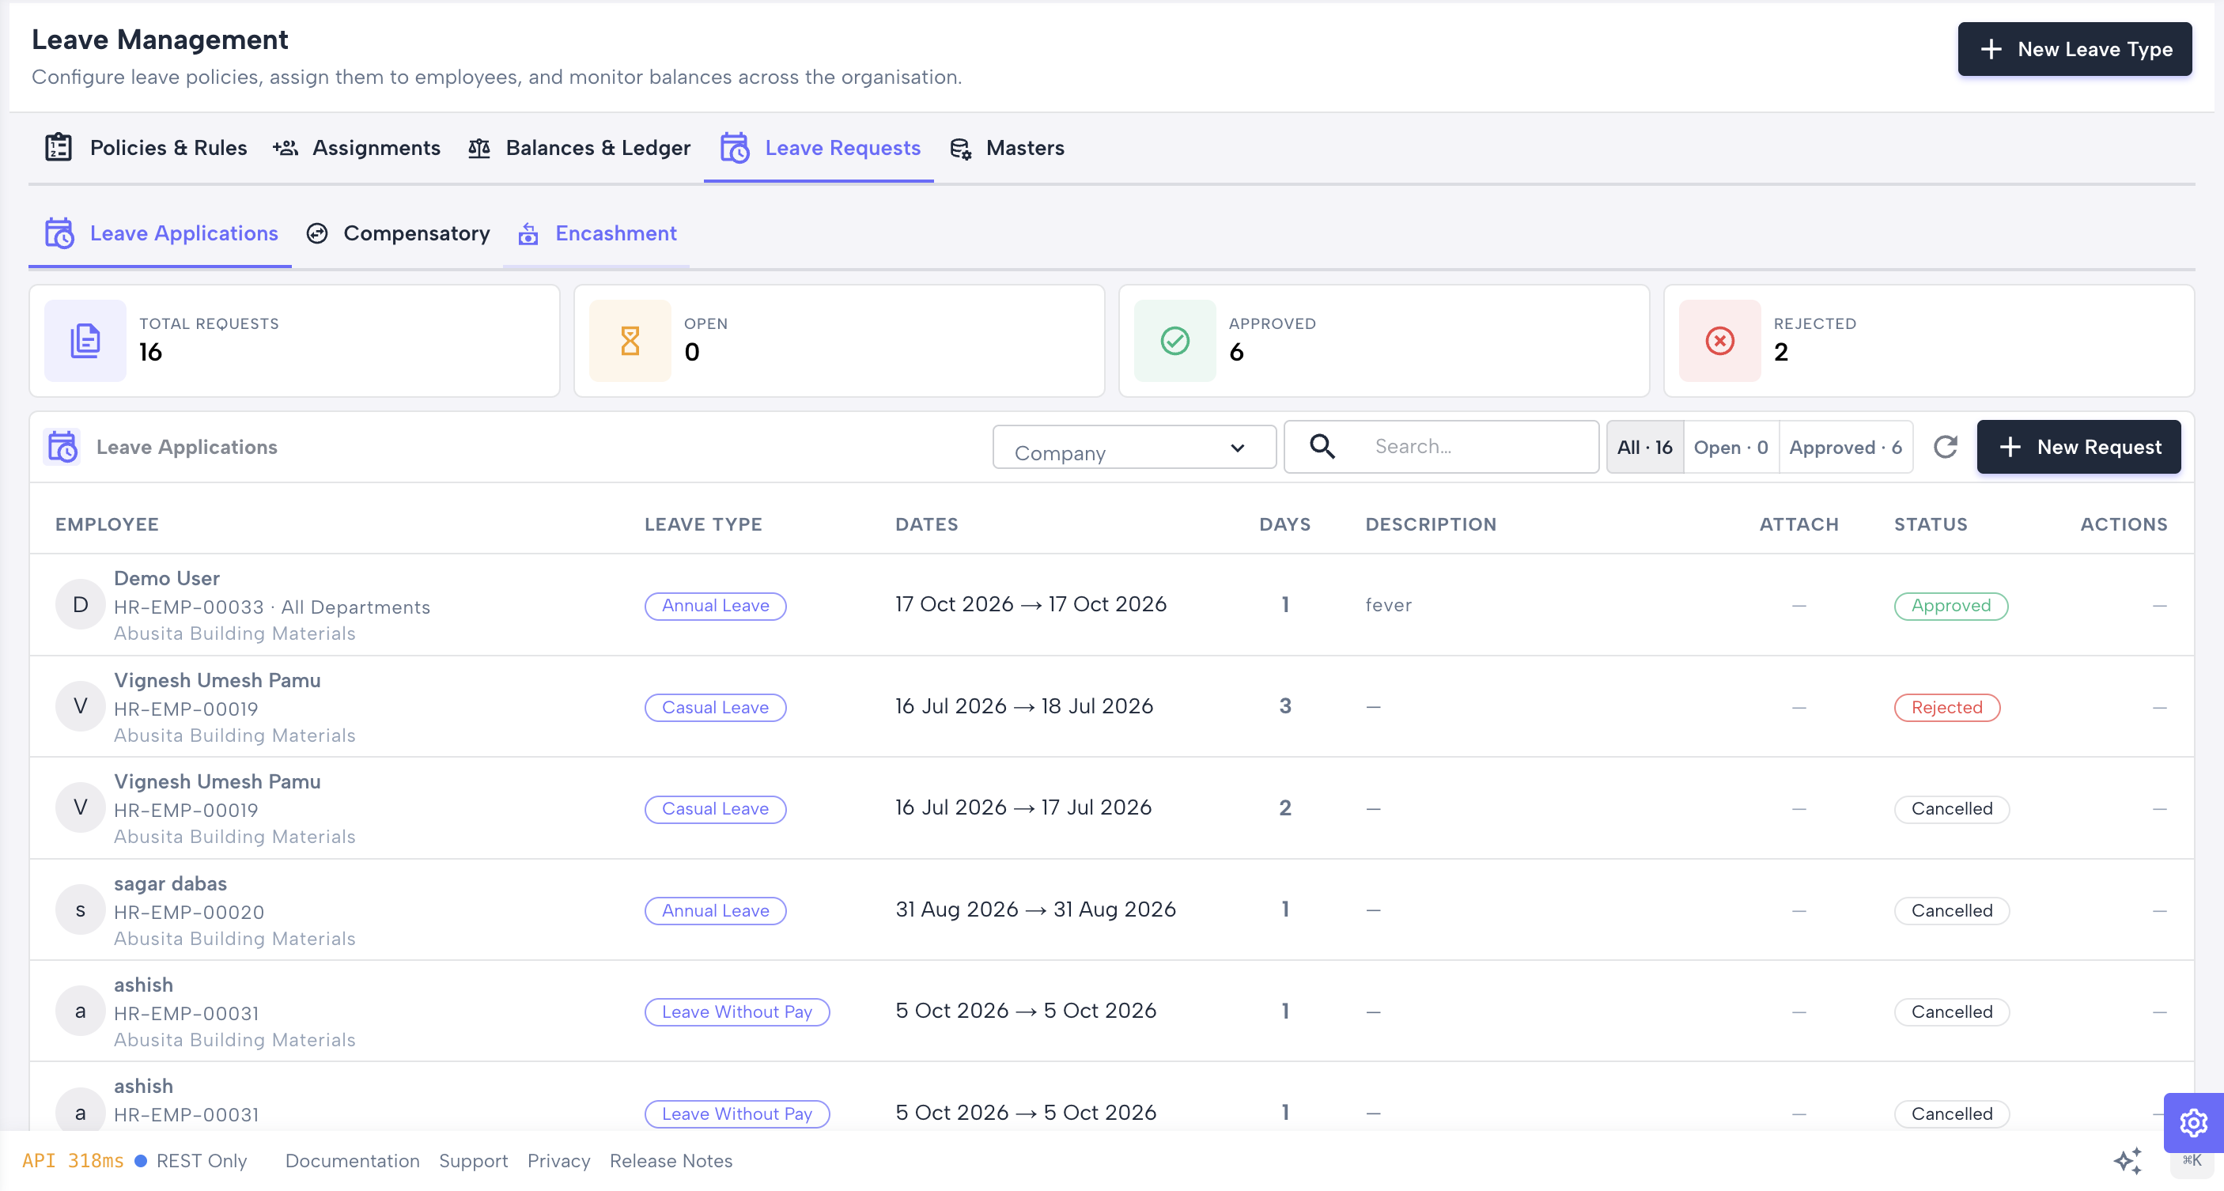Filter by Open · 0
Viewport: 2224px width, 1191px height.
pos(1730,447)
